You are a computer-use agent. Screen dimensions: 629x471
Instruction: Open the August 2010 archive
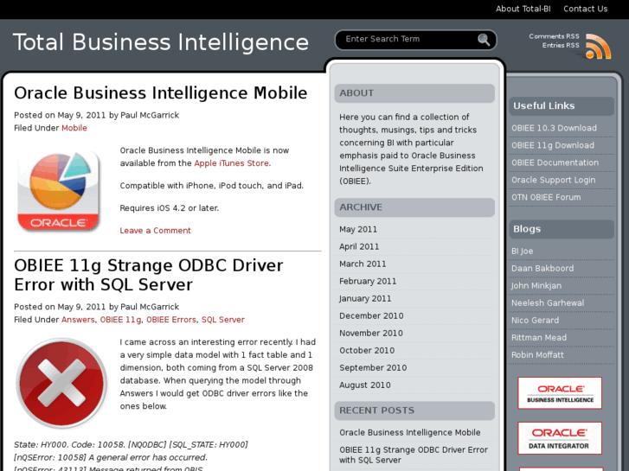coord(365,385)
